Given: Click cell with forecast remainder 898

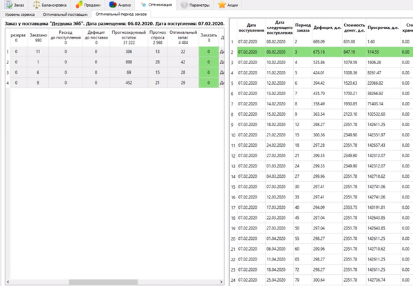Looking at the screenshot, I should (129, 62).
